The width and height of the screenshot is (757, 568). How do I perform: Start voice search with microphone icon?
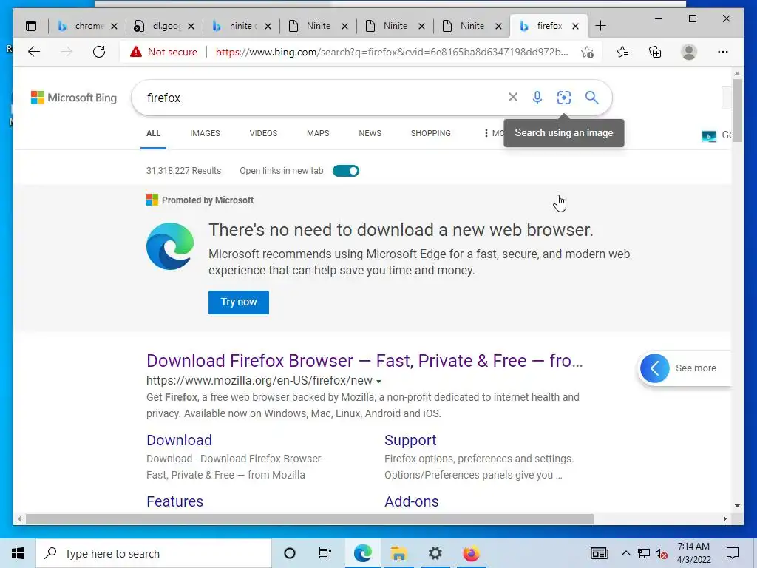coord(537,98)
